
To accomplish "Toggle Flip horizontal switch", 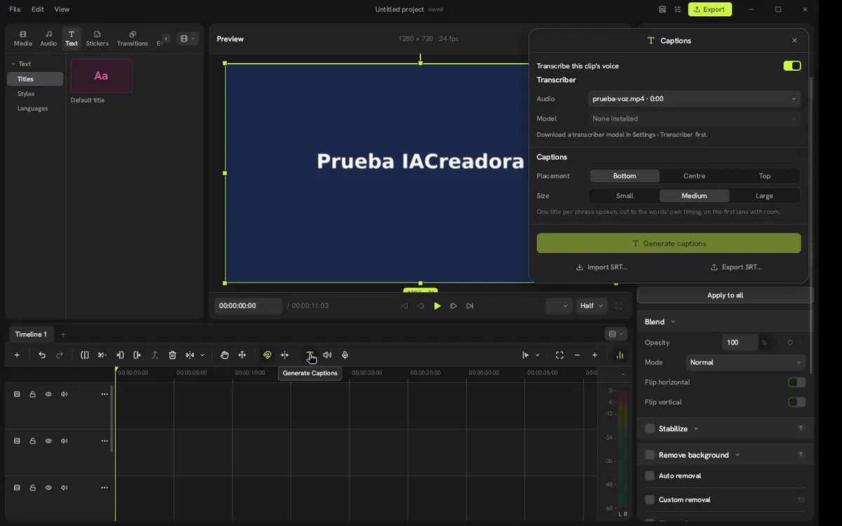I will coord(796,382).
